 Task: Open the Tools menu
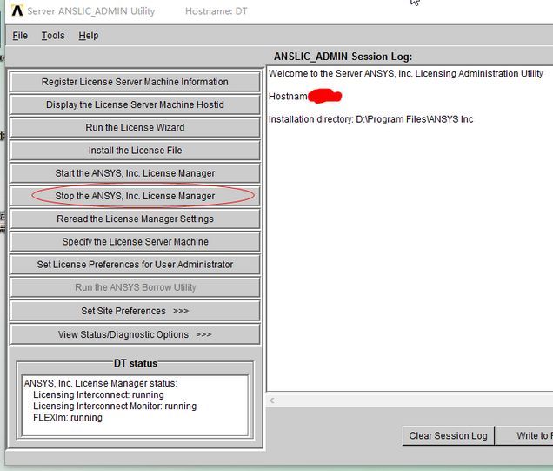tap(53, 36)
